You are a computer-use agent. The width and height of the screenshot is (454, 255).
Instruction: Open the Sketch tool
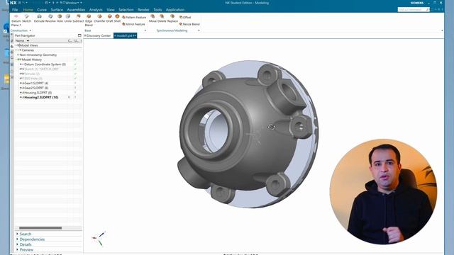click(27, 18)
